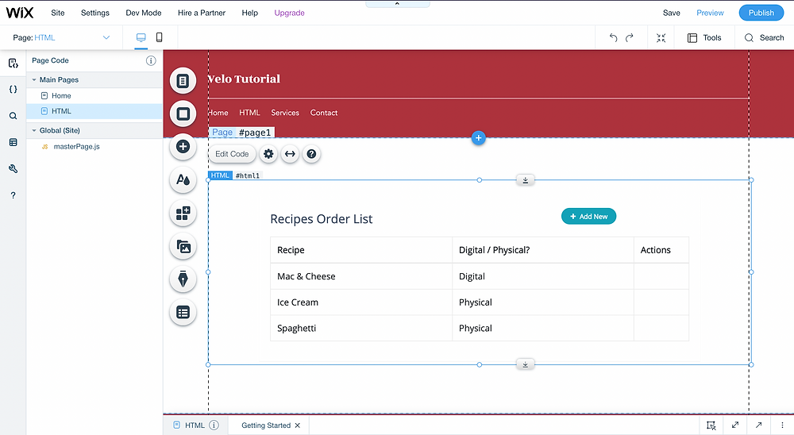Select Home page in Page Code
This screenshot has width=794, height=435.
click(x=94, y=96)
